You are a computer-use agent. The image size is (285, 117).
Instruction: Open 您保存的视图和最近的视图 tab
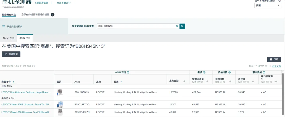(35, 15)
